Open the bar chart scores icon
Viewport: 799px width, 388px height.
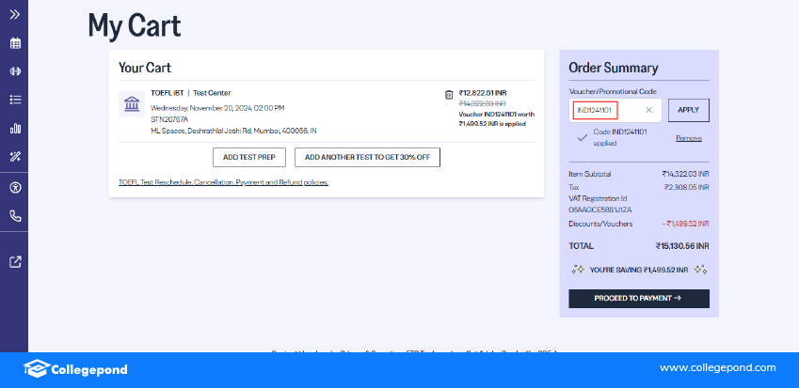pyautogui.click(x=14, y=128)
